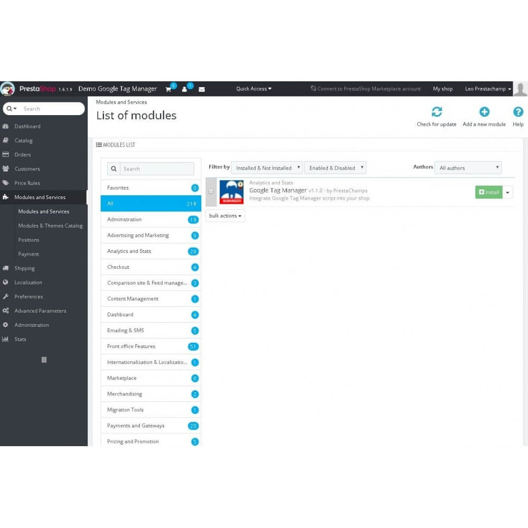528x528 pixels.
Task: Open the shopping cart notifications icon
Action: tap(168, 89)
